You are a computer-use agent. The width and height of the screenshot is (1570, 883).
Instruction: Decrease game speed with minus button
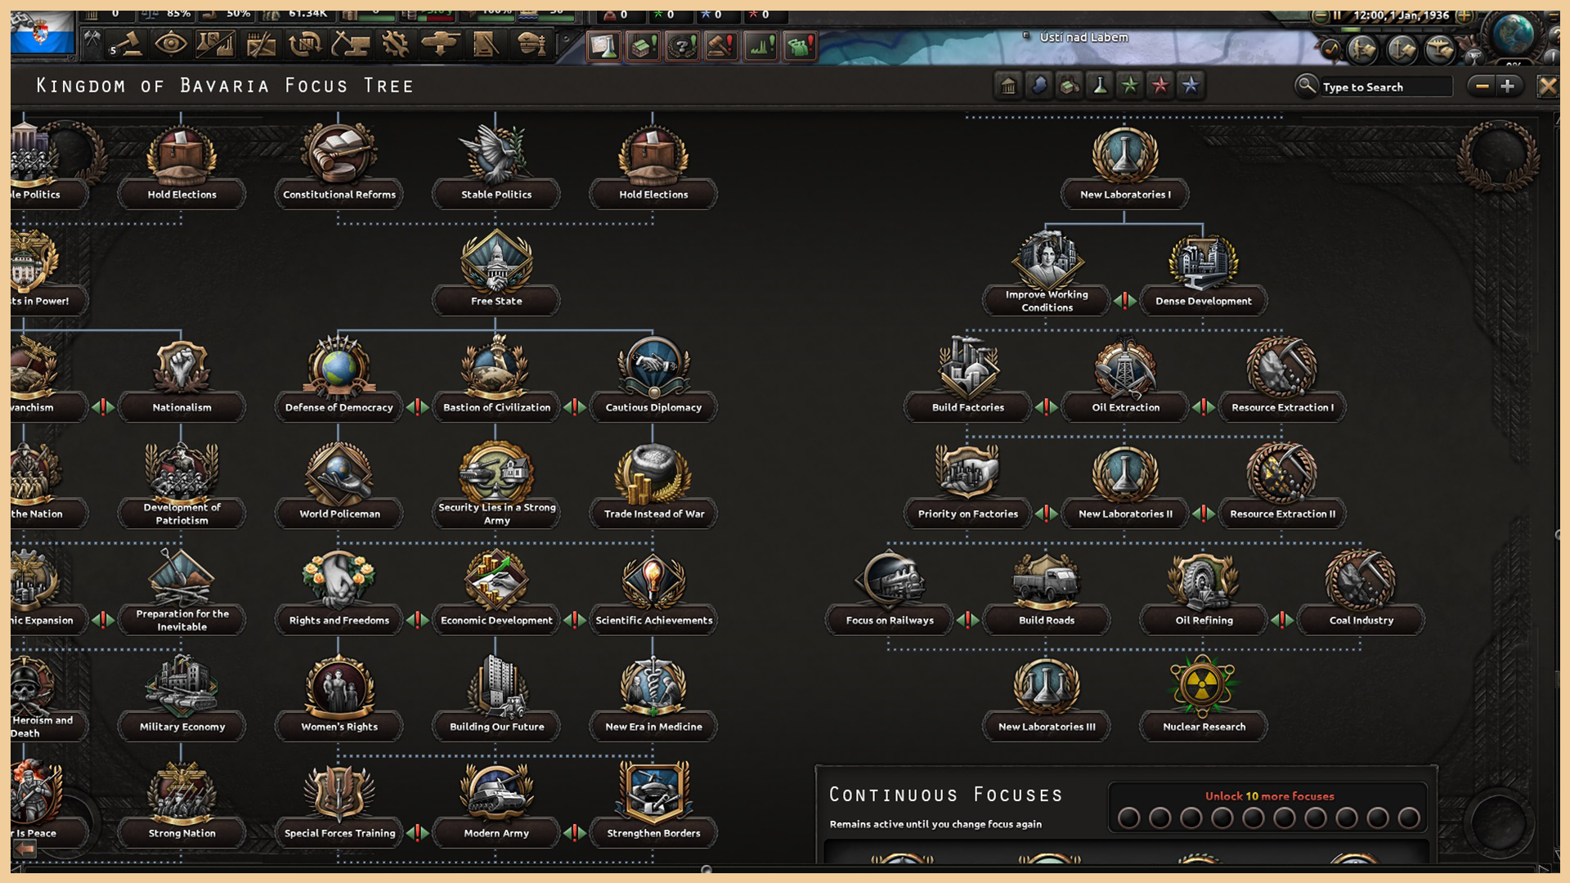[1319, 16]
